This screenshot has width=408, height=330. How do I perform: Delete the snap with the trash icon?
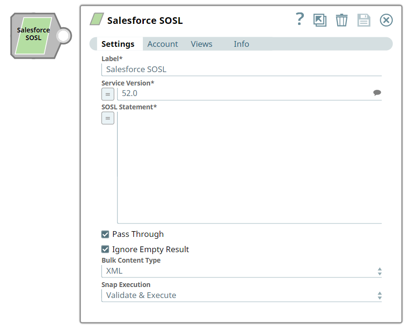pos(342,20)
